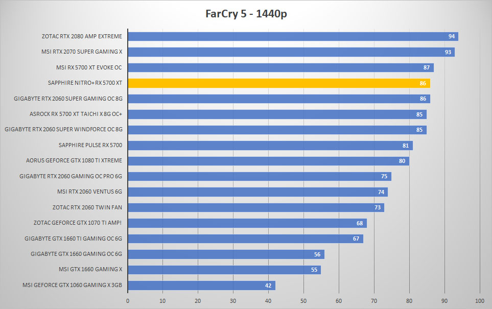Select the SAPPHIRE NITRO+ RX 5700 XT label
The height and width of the screenshot is (309, 492).
coord(85,83)
